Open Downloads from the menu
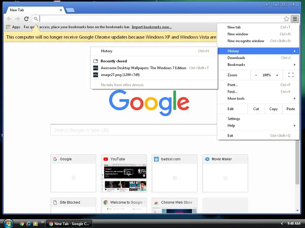Viewport: 305px width, 228px height. tap(258, 58)
